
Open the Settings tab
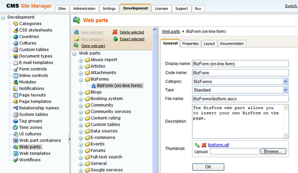[x=109, y=8]
